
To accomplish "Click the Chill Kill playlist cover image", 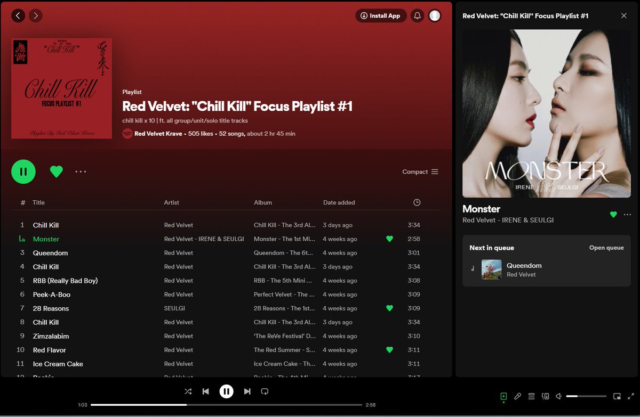I will 62,88.
